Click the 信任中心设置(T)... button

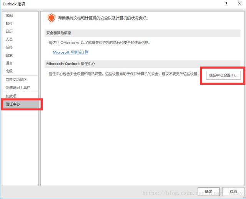(x=223, y=76)
